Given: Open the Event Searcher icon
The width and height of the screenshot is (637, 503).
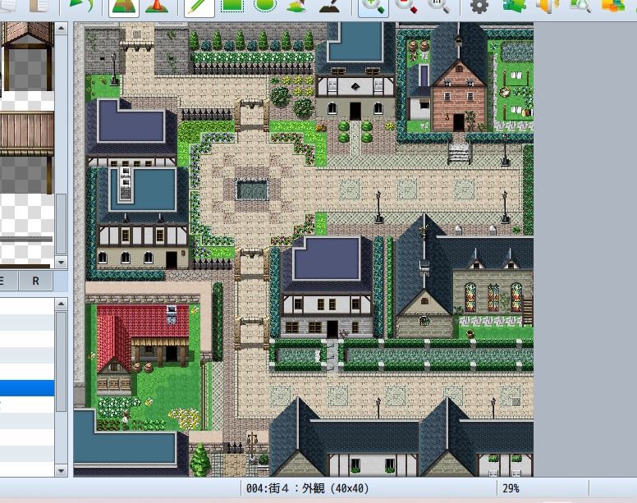Looking at the screenshot, I should pyautogui.click(x=580, y=5).
